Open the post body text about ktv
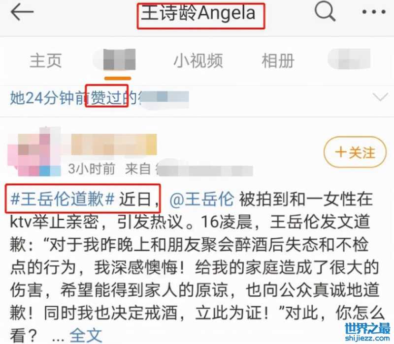This screenshot has height=344, width=394. tap(195, 267)
